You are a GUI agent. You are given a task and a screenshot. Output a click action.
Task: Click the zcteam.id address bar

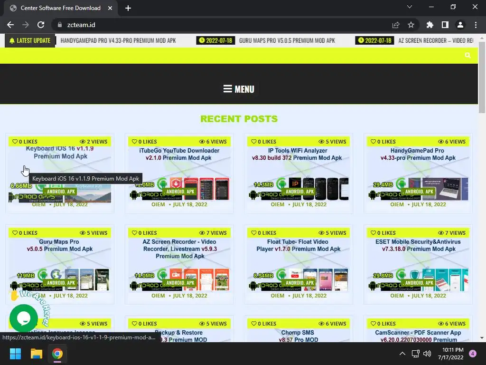click(223, 25)
